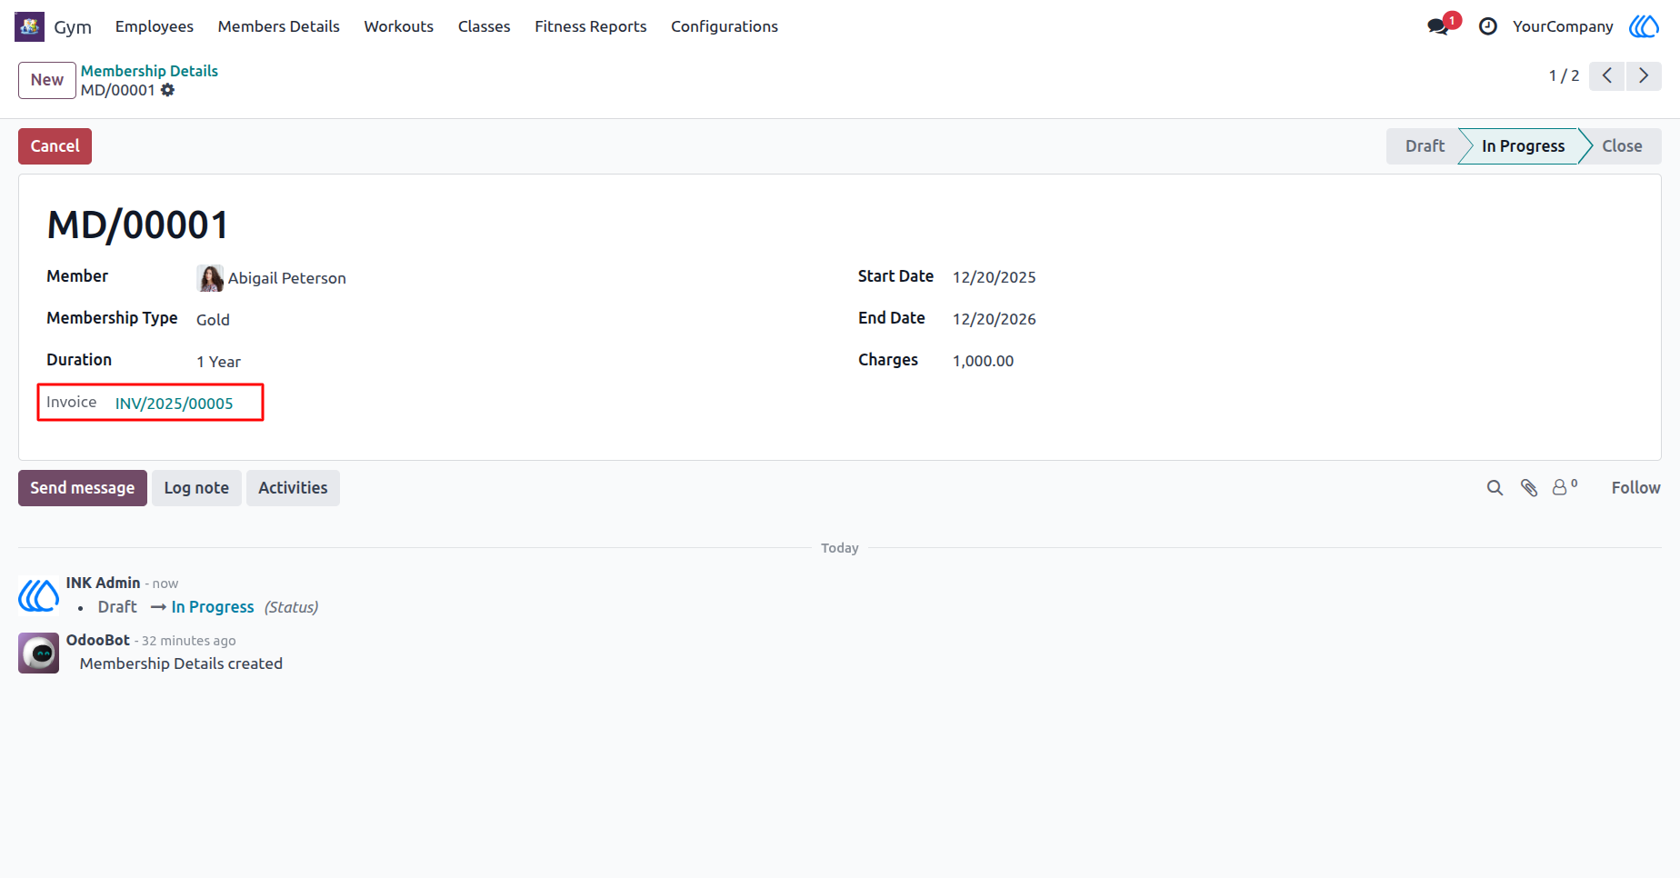Click the INK Admin avatar logo

39,595
